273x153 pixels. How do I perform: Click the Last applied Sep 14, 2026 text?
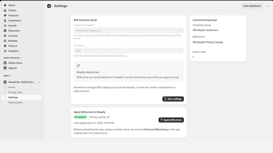pos(94,123)
